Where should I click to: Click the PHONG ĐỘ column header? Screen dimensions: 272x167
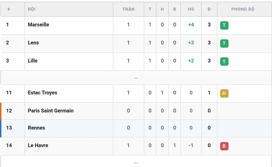coord(243,9)
